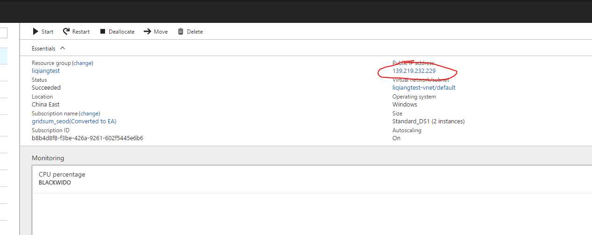Open the gridsum_seod(Converted to EA) subscription link
The width and height of the screenshot is (592, 235).
tap(74, 121)
